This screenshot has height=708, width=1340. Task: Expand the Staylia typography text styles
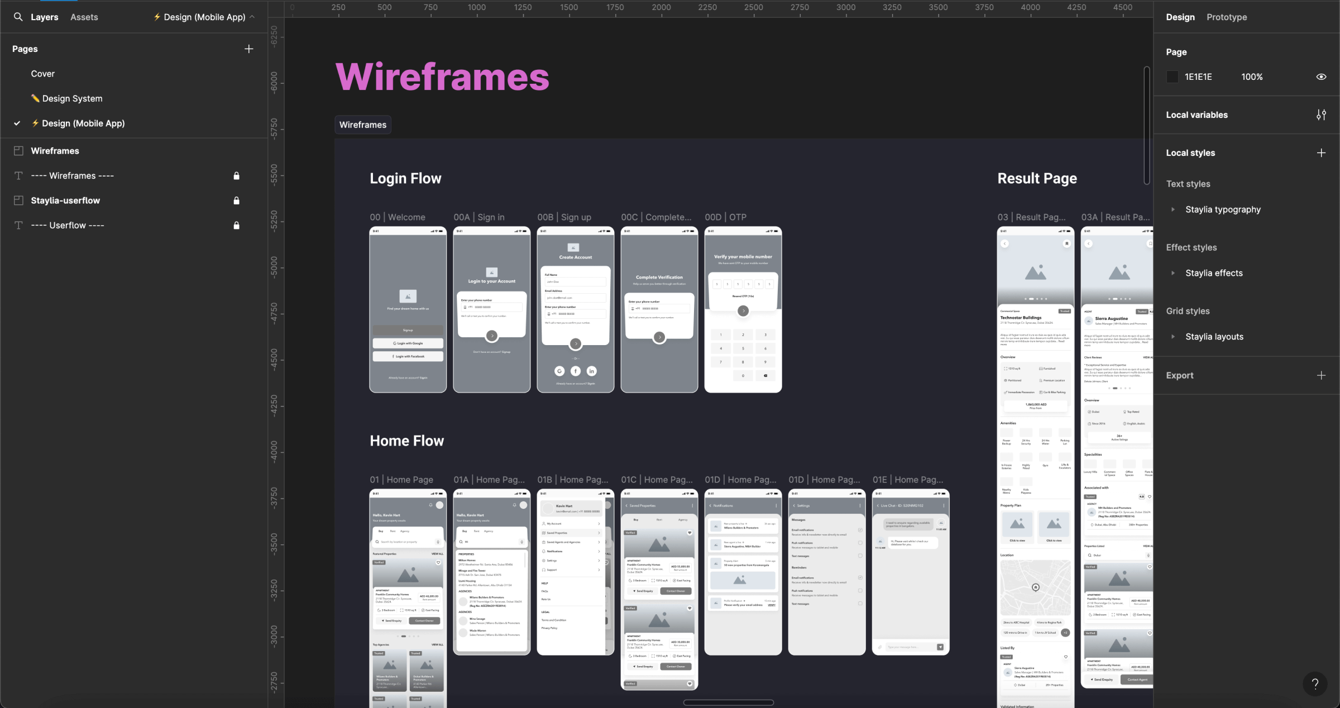coord(1173,209)
